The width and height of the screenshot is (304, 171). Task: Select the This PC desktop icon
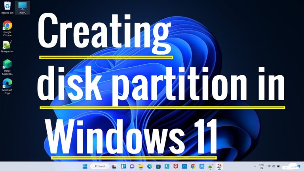(x=22, y=8)
